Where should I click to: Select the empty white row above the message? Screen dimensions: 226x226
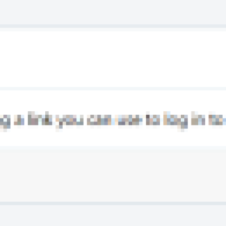113,59
